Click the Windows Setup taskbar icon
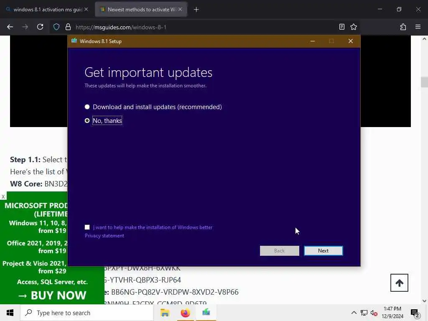 [x=206, y=313]
